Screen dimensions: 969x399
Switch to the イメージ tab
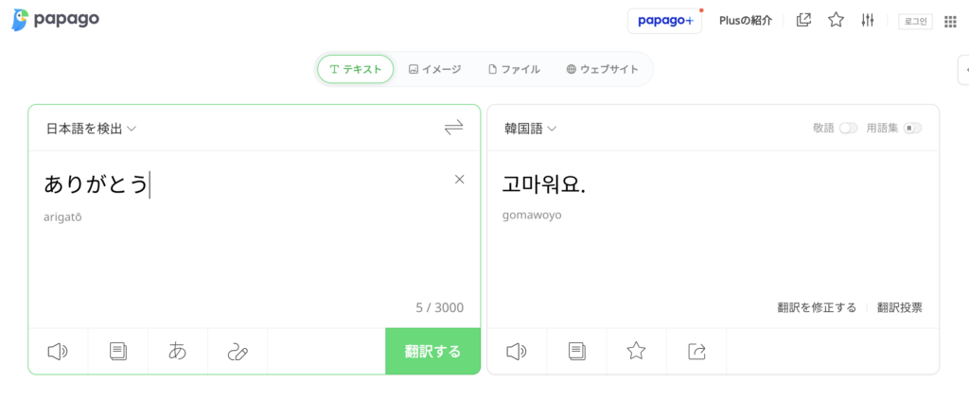[434, 69]
